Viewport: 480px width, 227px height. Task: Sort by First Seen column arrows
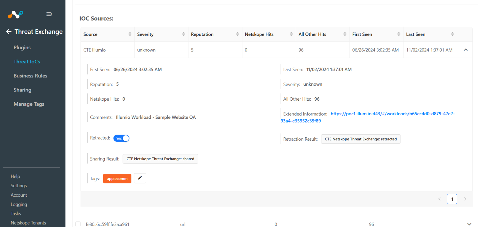399,34
